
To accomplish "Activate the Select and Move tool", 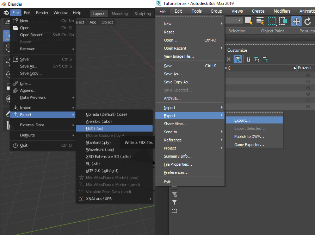I will [x=296, y=21].
